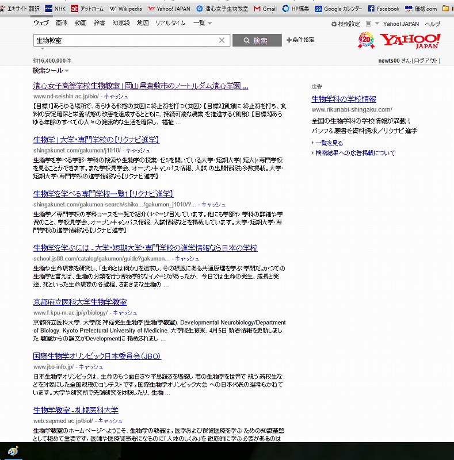This screenshot has width=454, height=460.
Task: Open the Paint app in the taskbar
Action: coord(13,451)
